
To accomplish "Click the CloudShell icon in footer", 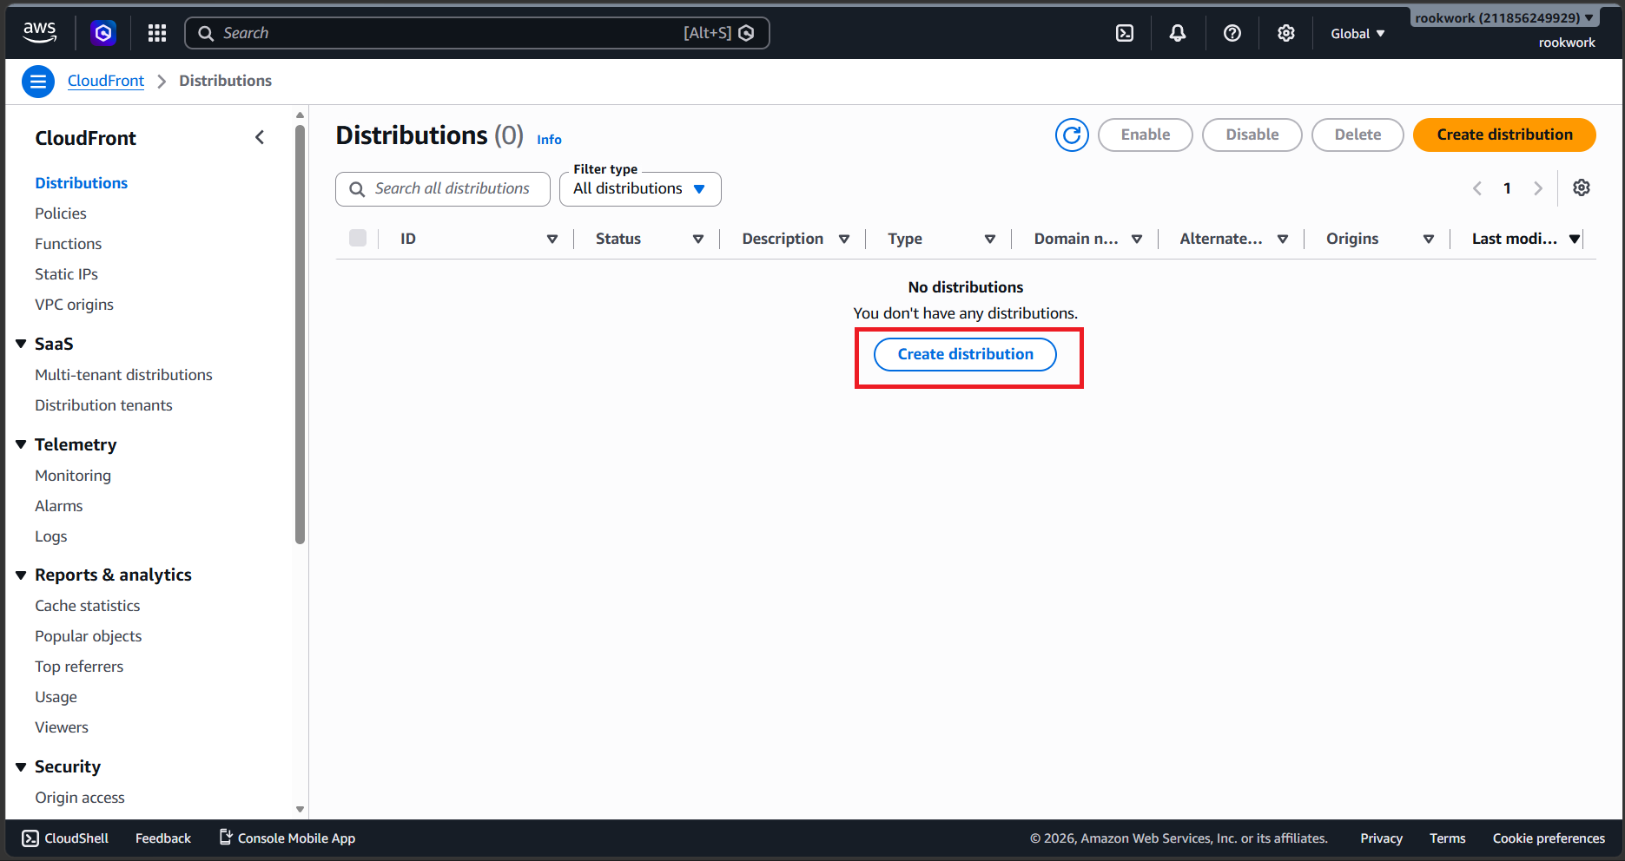I will coord(30,838).
